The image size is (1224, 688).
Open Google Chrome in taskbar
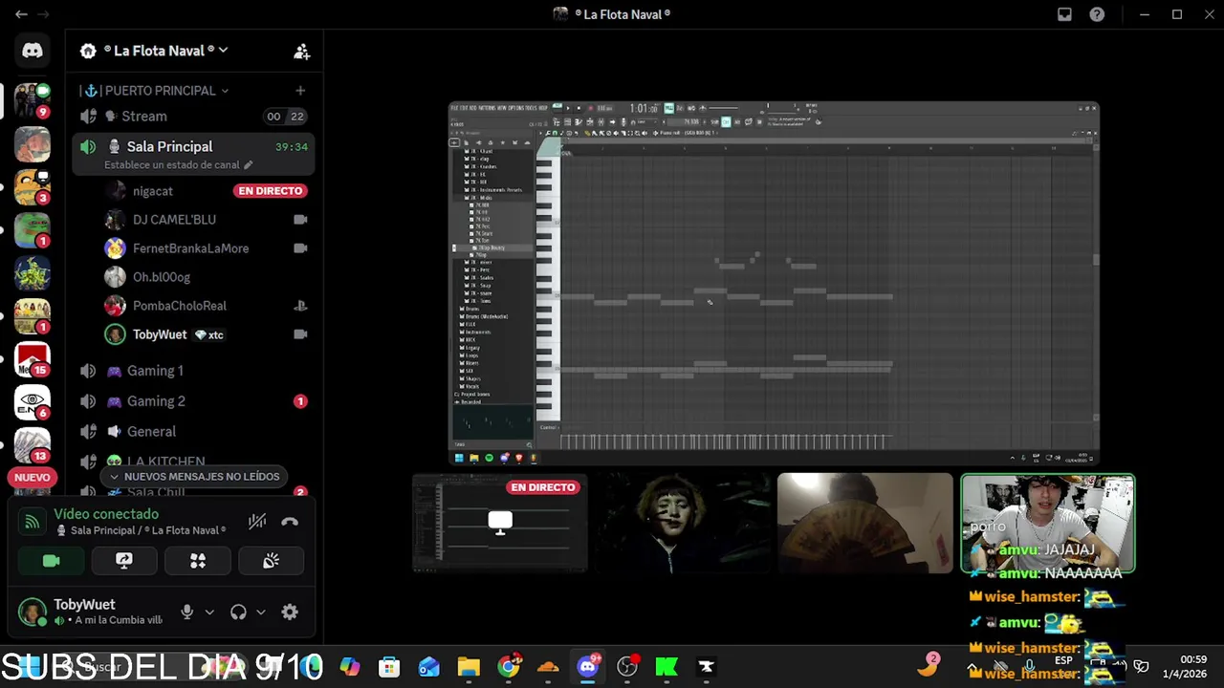click(509, 667)
